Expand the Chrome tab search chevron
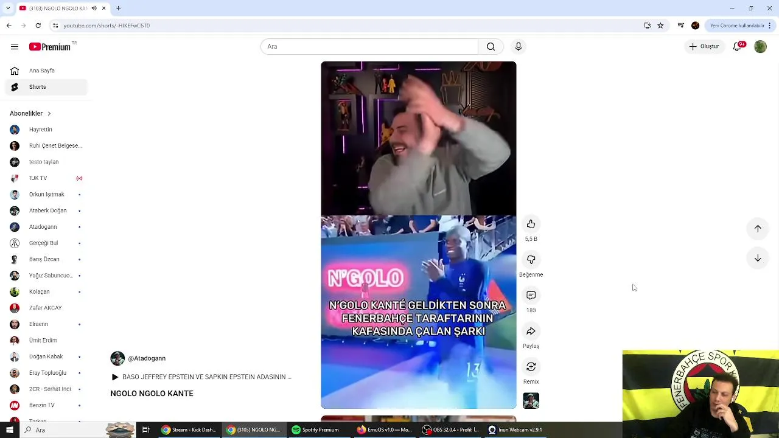This screenshot has height=438, width=779. [9, 8]
